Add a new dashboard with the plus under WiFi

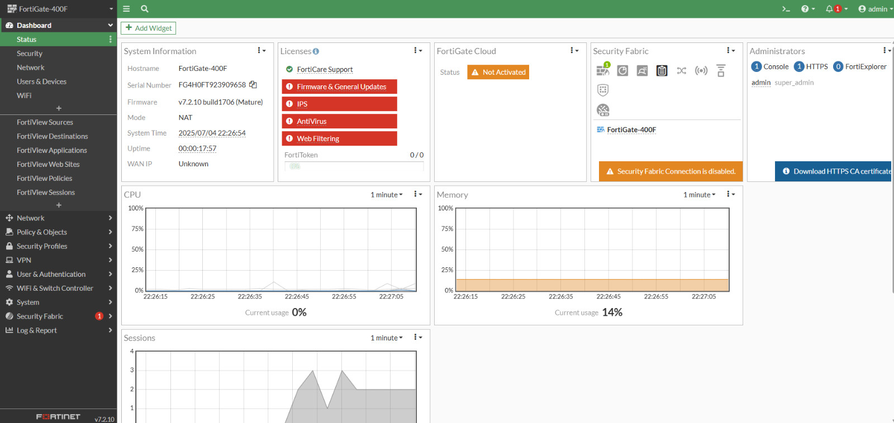coord(59,108)
